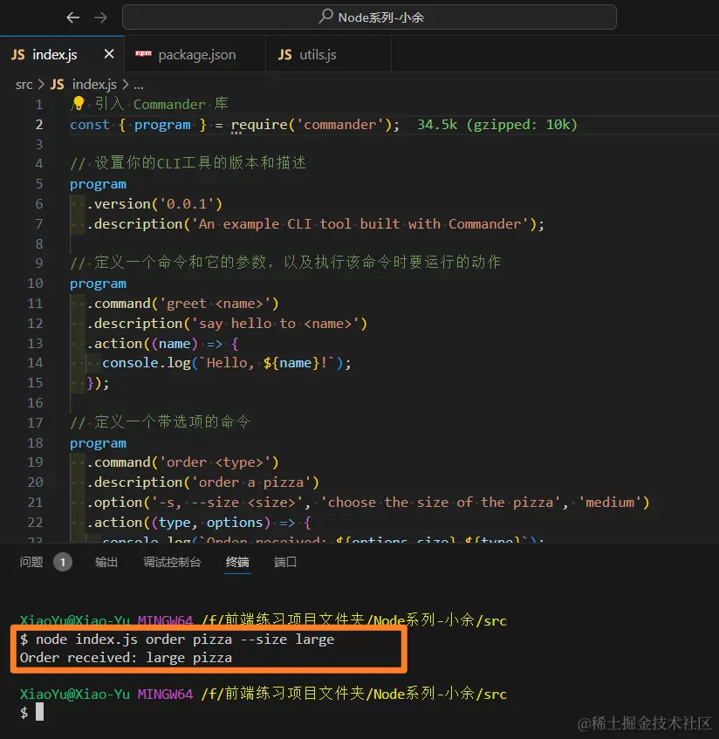This screenshot has width=719, height=739.
Task: Open the package.json tab
Action: (195, 54)
